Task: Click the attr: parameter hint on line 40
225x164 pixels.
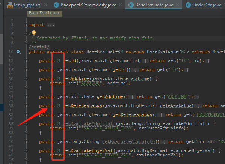Action: (x=211, y=142)
